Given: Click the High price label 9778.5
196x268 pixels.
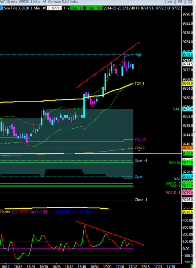Looking at the screenshot, I should [188, 55].
